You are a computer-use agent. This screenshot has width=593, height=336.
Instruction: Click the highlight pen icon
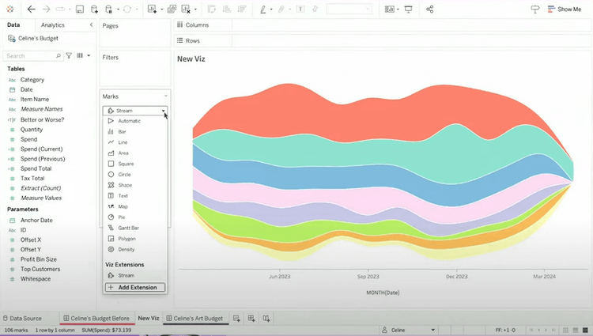point(263,9)
